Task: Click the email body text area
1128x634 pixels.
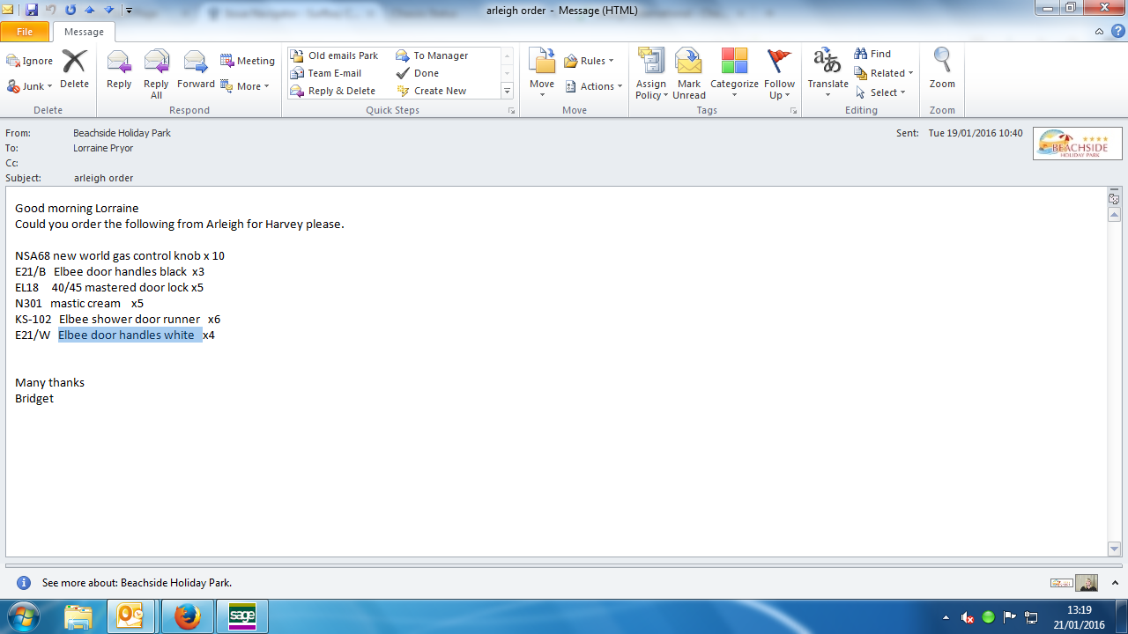Action: click(555, 372)
